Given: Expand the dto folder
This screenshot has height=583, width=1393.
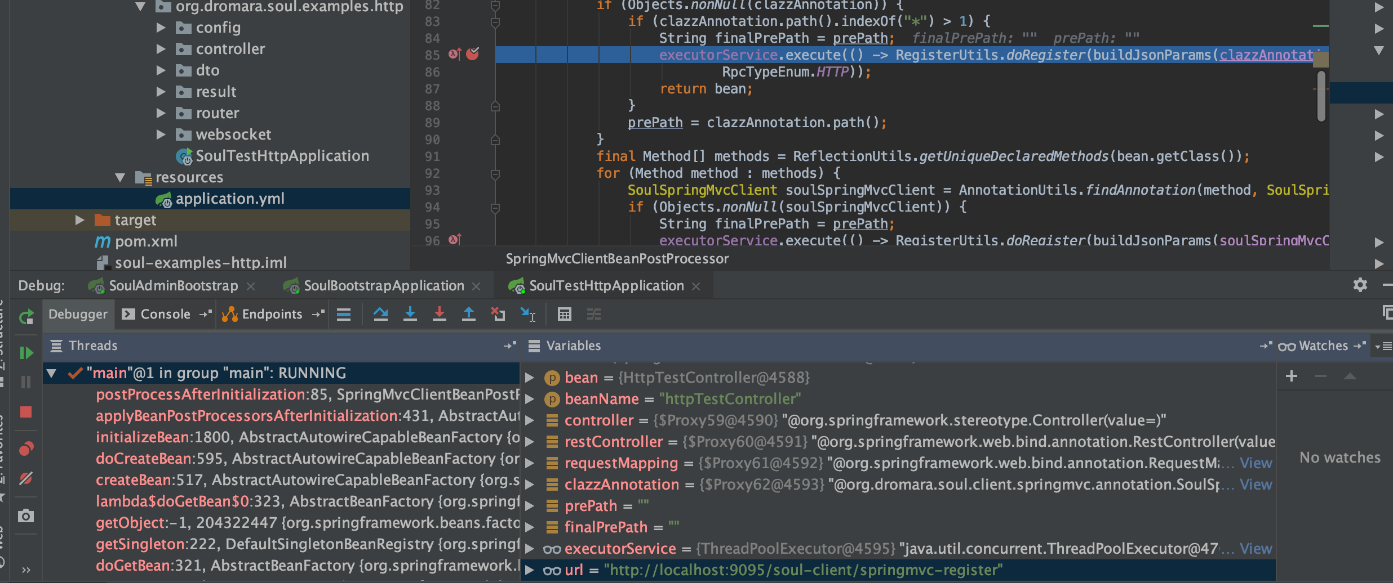Looking at the screenshot, I should point(161,70).
